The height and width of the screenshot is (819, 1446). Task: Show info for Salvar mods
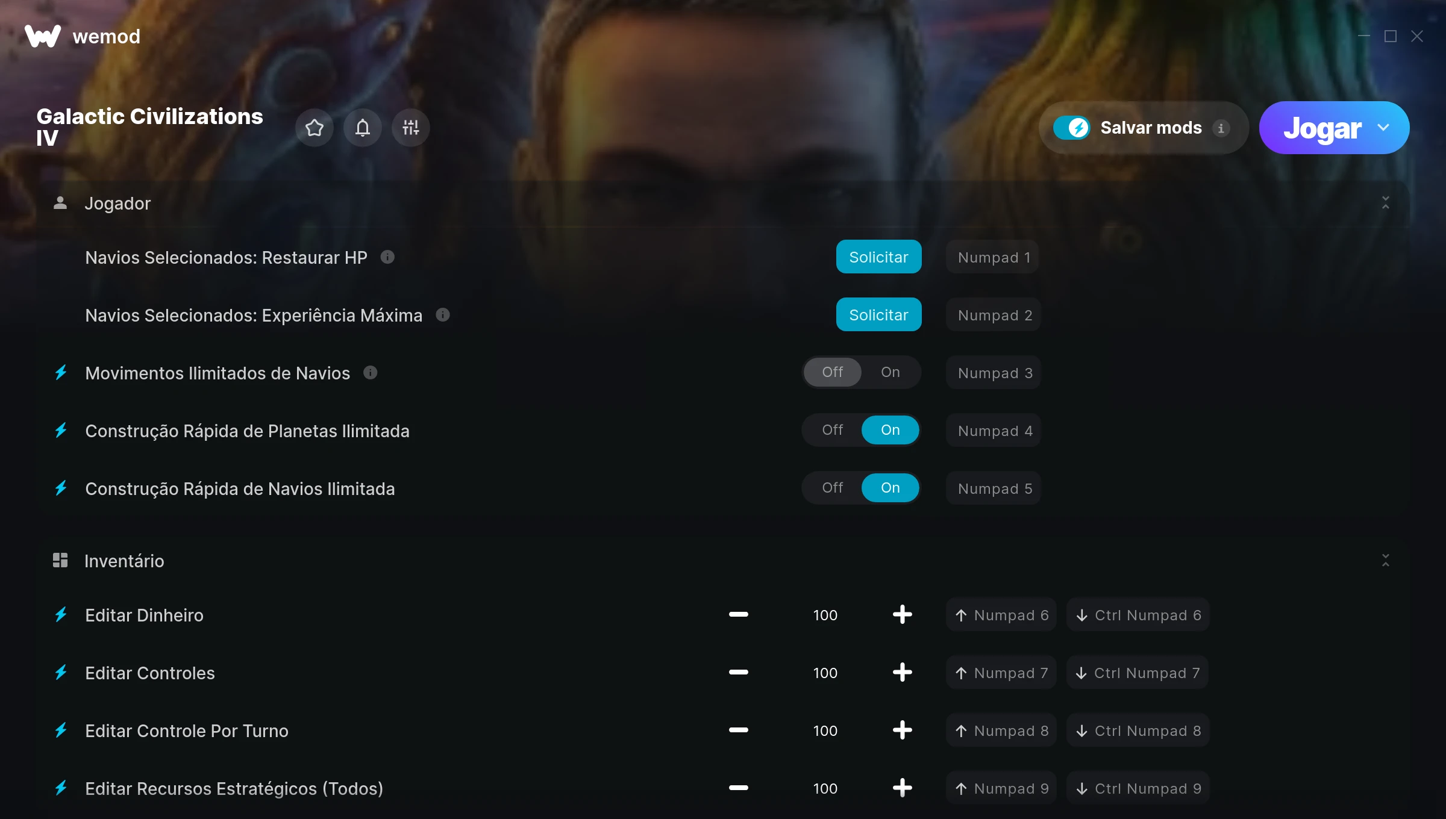[1221, 128]
